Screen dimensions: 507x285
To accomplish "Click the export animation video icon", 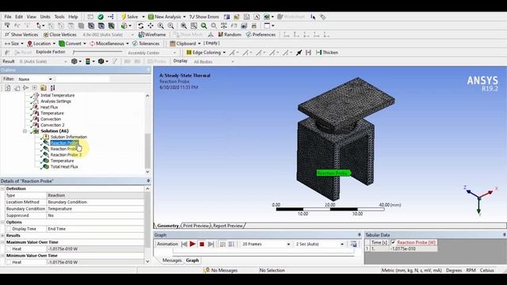I will coord(354,245).
